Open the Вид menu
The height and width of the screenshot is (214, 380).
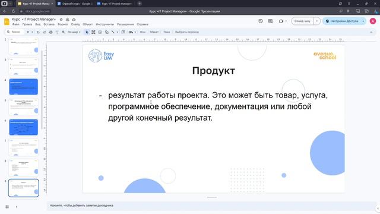coord(38,24)
